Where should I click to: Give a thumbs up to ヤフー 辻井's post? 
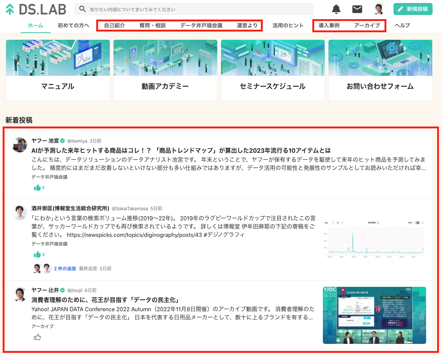pos(37,337)
